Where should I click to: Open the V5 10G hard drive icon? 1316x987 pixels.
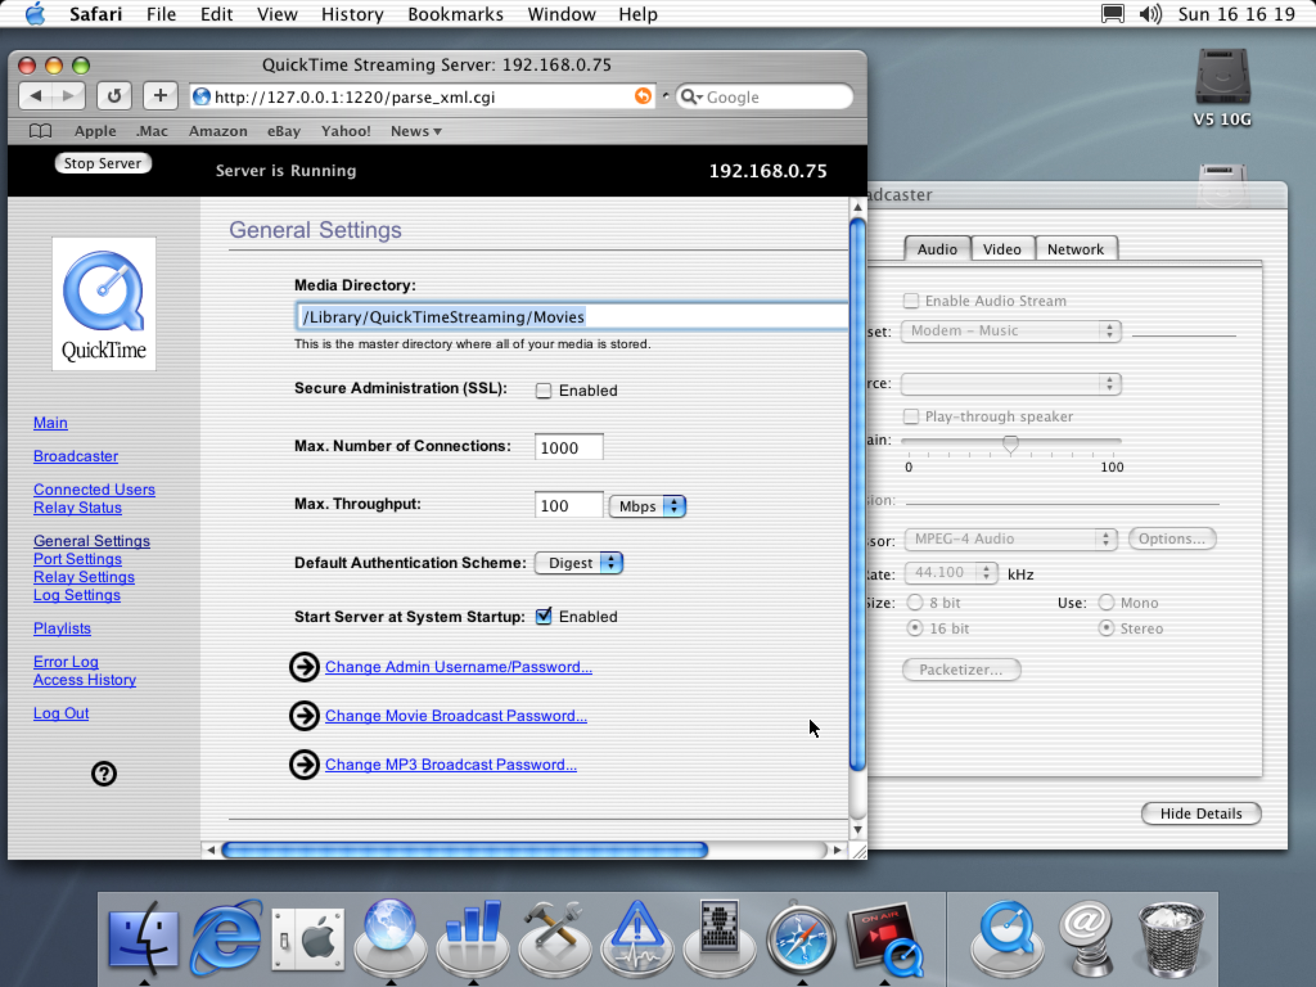point(1222,77)
